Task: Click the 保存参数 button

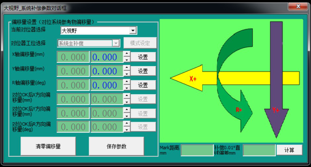Action: coord(116,146)
